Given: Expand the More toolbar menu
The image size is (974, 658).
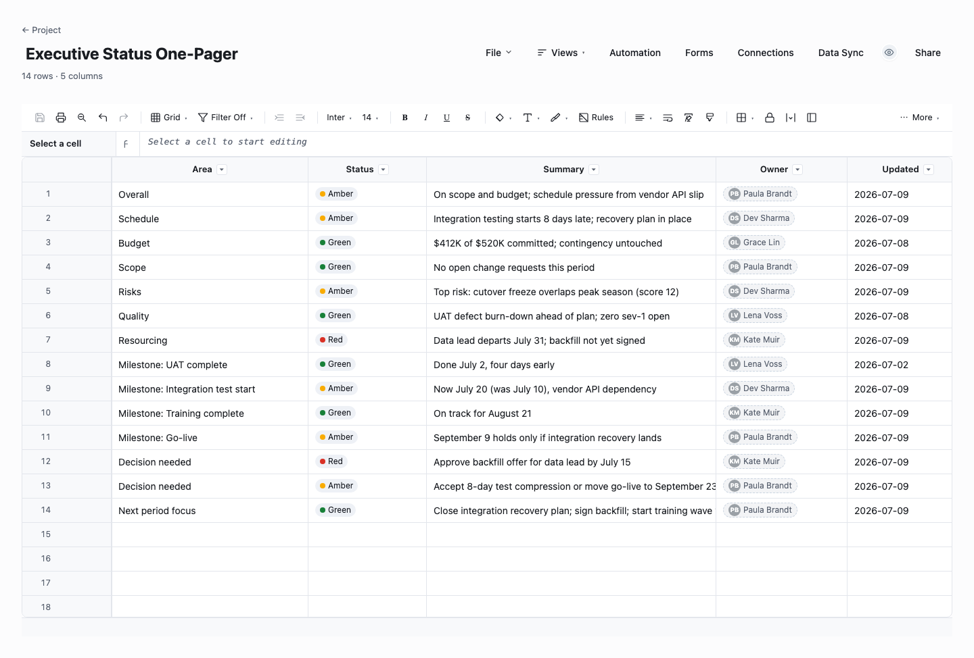Looking at the screenshot, I should (920, 118).
